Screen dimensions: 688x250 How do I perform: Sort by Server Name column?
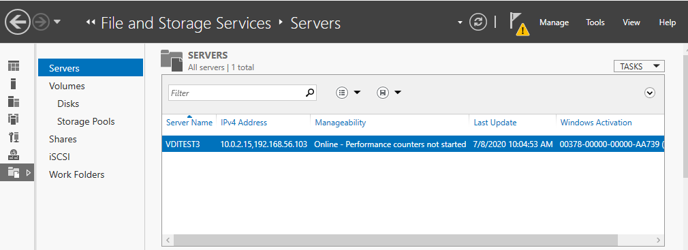pyautogui.click(x=189, y=123)
